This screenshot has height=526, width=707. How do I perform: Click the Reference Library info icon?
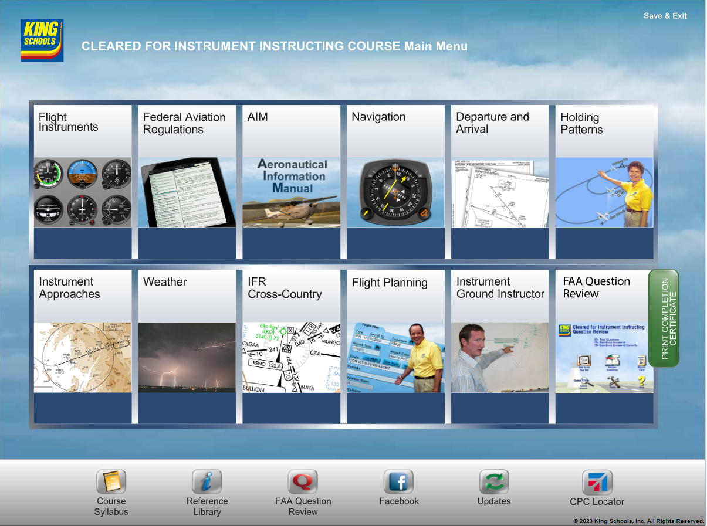point(207,483)
